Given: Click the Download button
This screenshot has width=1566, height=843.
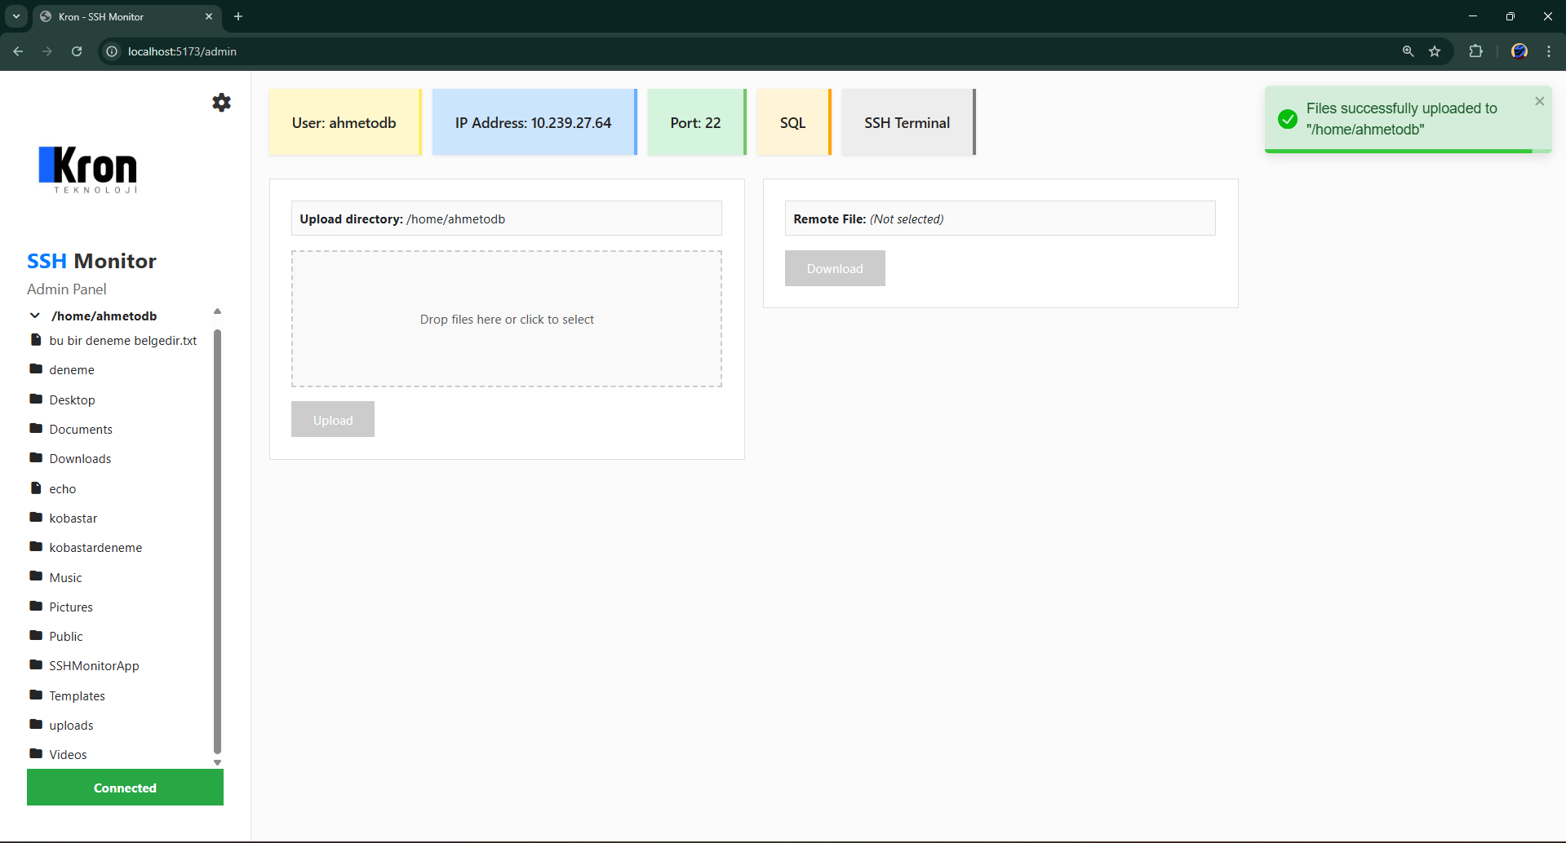Looking at the screenshot, I should point(834,267).
